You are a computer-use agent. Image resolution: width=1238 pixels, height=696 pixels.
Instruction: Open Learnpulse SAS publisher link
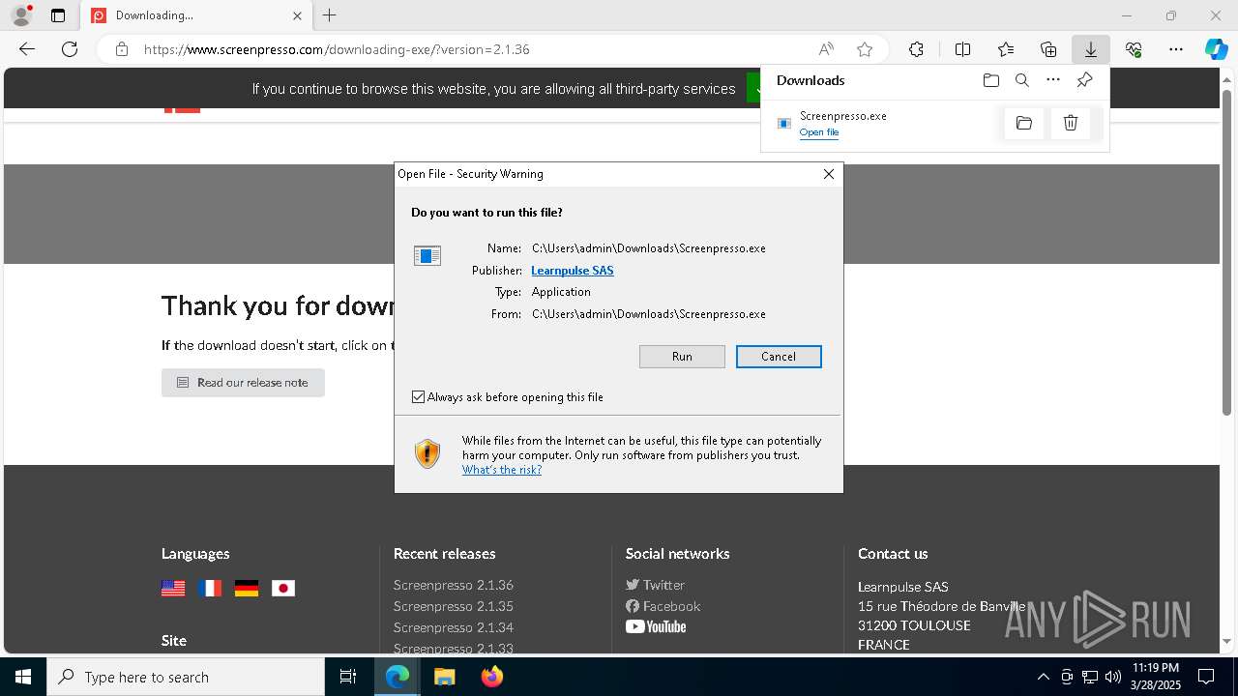click(573, 271)
